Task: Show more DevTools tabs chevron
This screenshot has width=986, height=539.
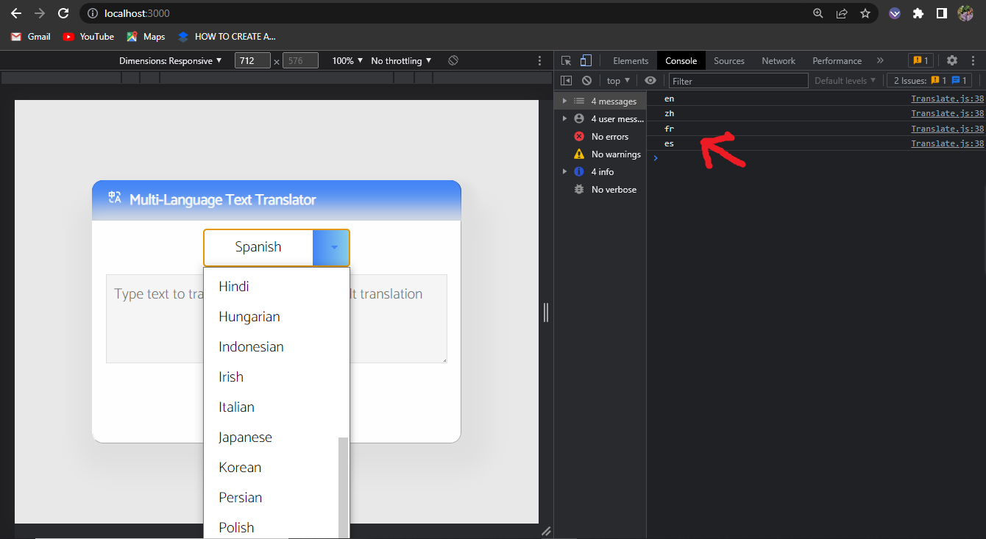Action: tap(880, 60)
